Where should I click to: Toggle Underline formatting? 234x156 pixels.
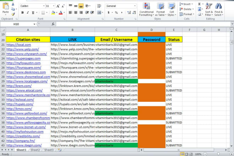(33, 13)
